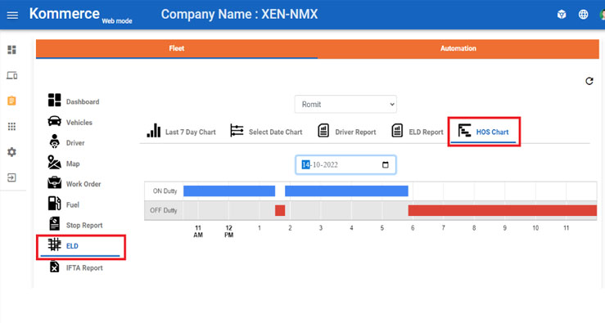Click the logout icon in the left rail
Image resolution: width=605 pixels, height=323 pixels.
[x=12, y=177]
